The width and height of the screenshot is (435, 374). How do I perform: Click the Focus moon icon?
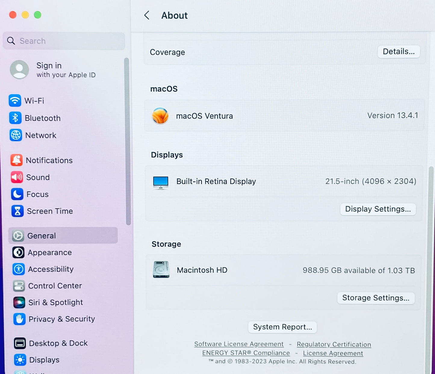(x=17, y=194)
